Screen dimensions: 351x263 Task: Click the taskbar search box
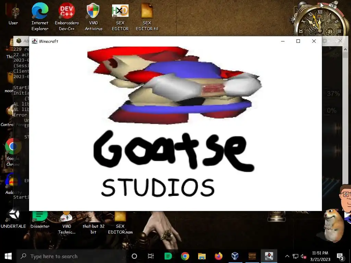point(72,256)
